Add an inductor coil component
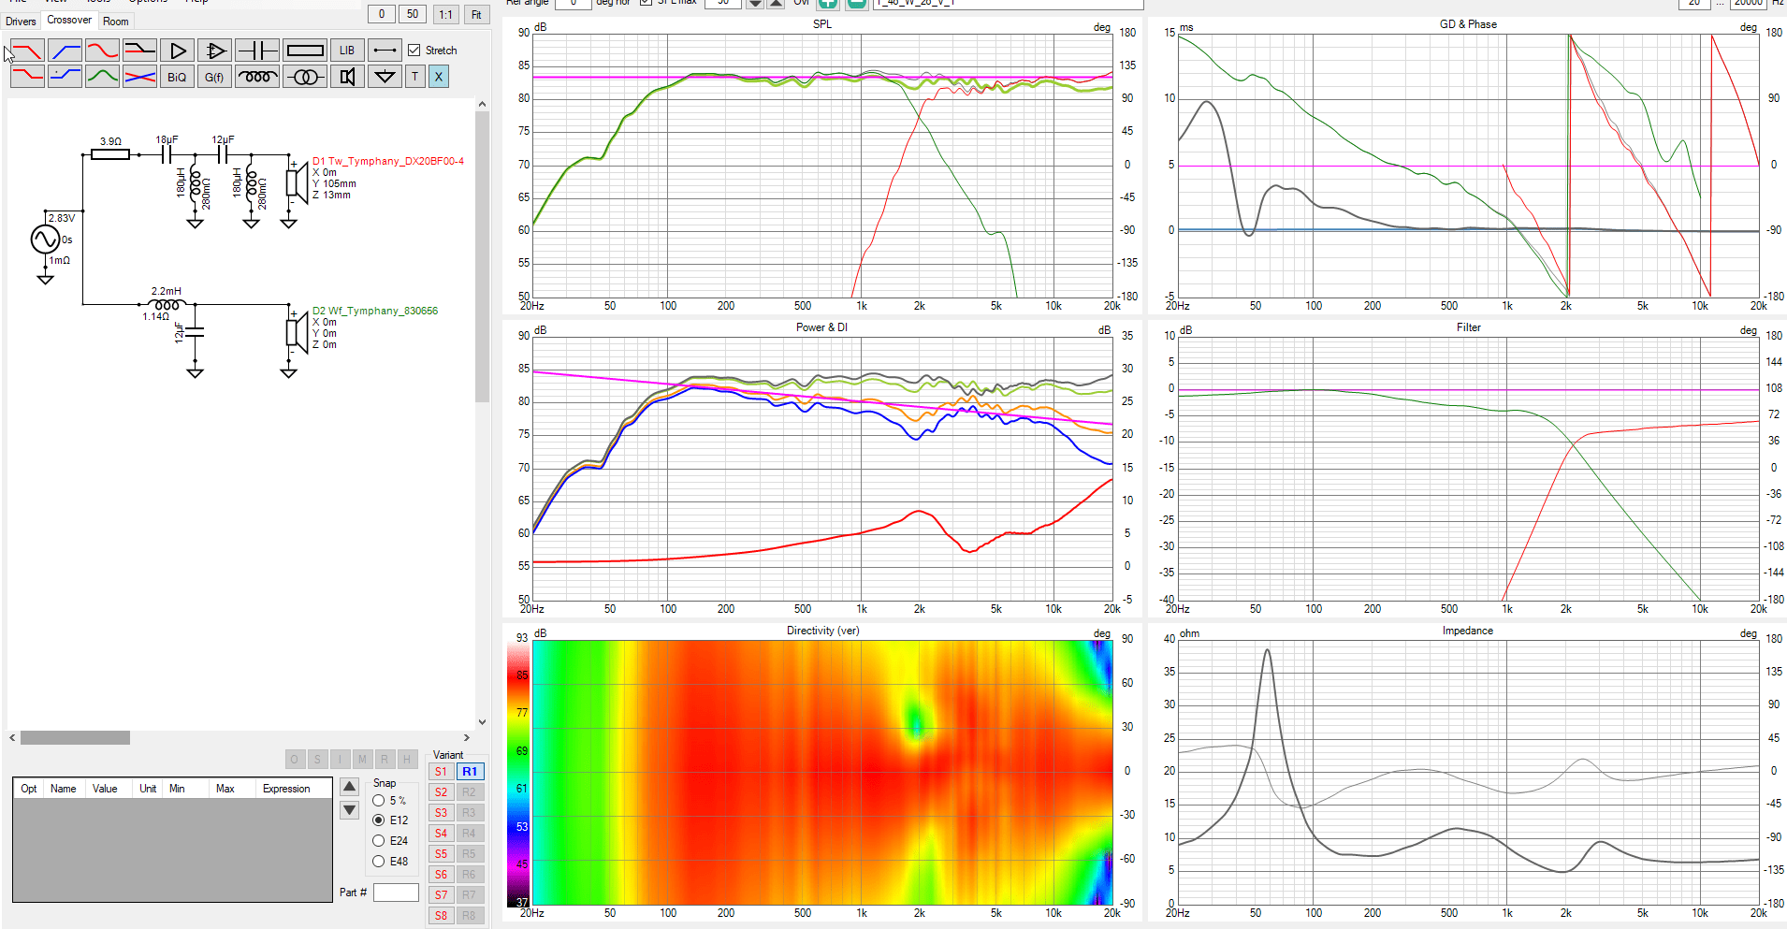1787x929 pixels. coord(256,77)
